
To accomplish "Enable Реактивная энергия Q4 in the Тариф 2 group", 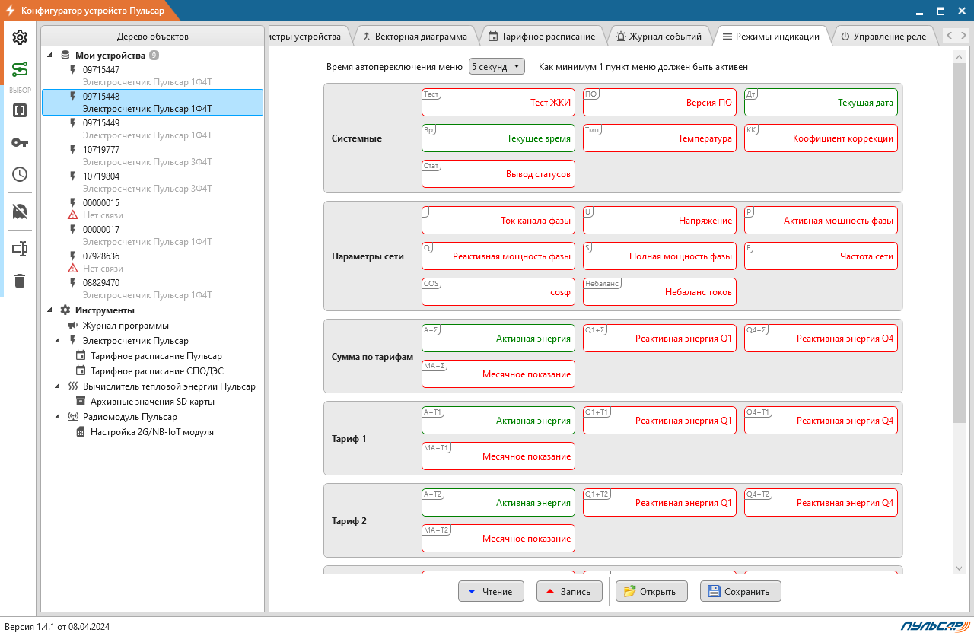I will [821, 503].
